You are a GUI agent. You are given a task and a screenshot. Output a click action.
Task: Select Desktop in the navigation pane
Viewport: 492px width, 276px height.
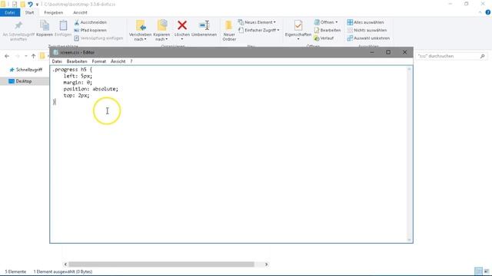point(21,81)
